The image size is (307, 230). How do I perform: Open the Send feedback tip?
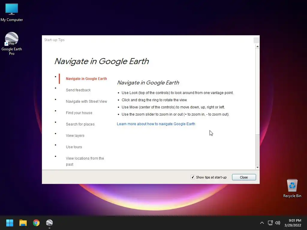tap(78, 90)
